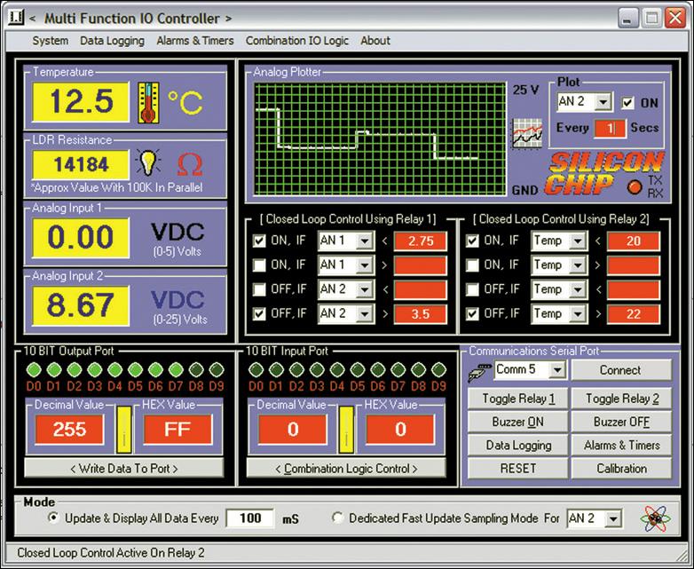Uncheck Relay 2 'ON, IF Temp <' checkbox
The image size is (694, 569).
pos(472,241)
